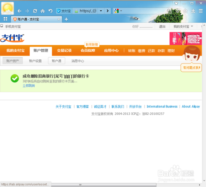Open the 应用中心 navigation tab
Image resolution: width=206 pixels, height=187 pixels.
point(111,51)
